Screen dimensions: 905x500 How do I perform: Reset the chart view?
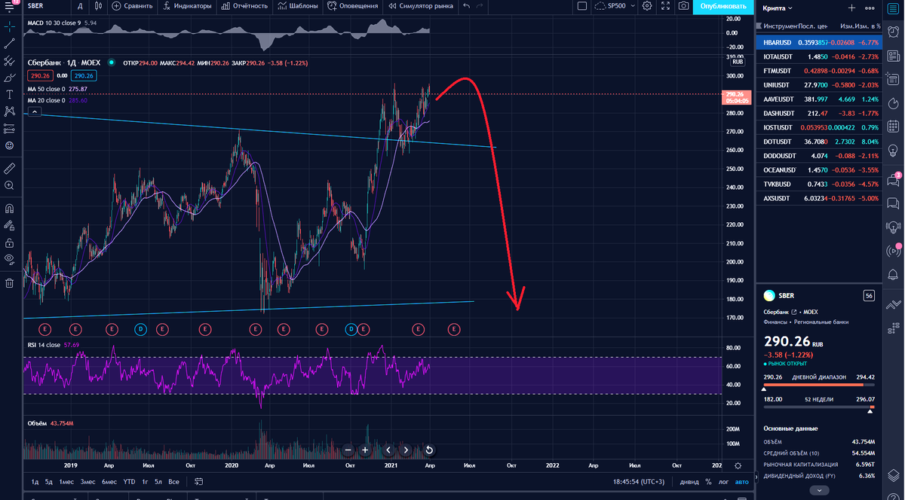[x=429, y=450]
